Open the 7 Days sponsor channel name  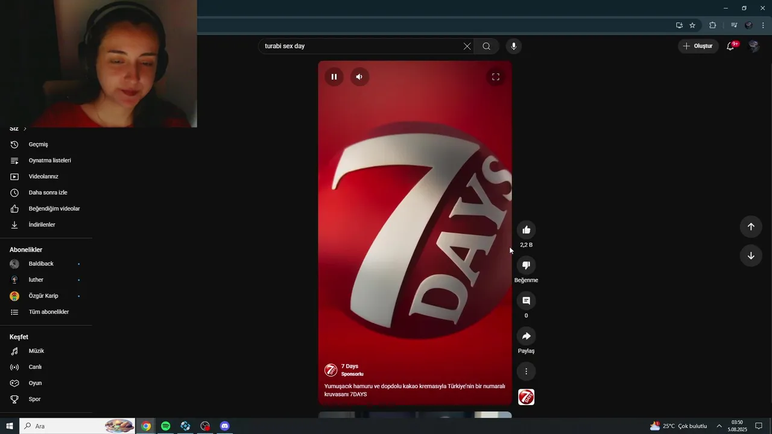click(x=350, y=366)
